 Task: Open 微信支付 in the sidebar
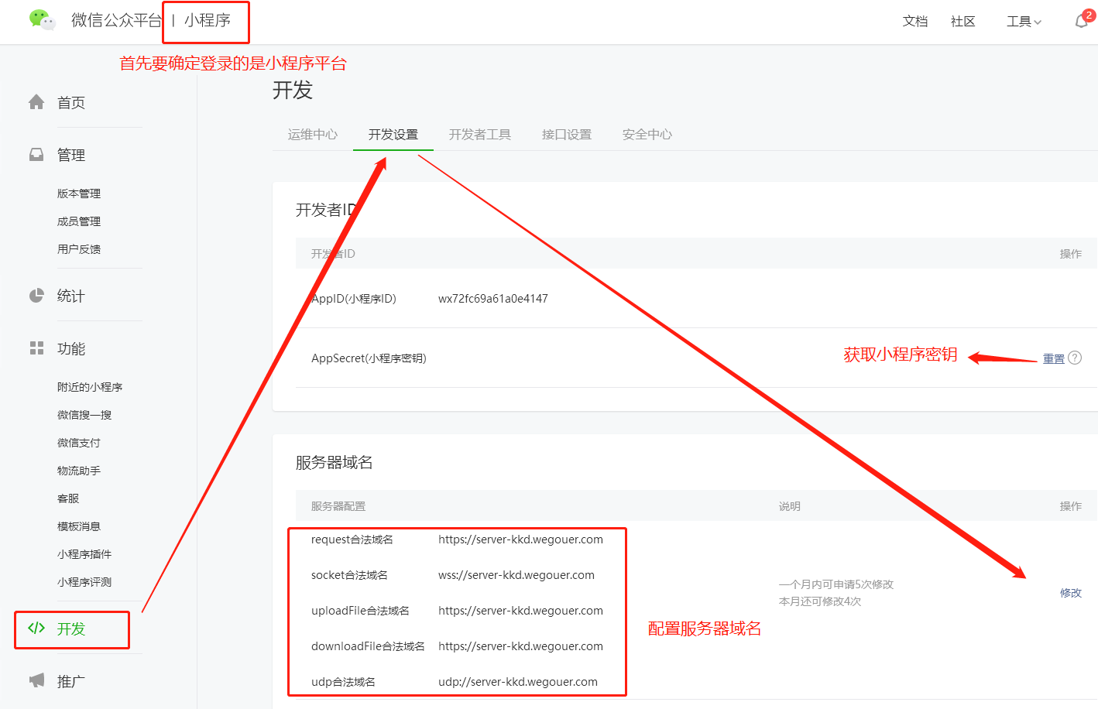(79, 443)
